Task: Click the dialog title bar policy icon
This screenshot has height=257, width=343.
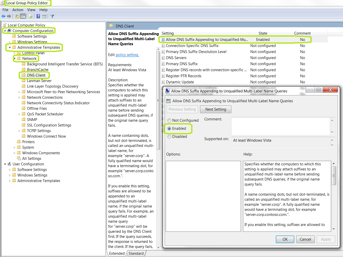Action: pos(167,91)
